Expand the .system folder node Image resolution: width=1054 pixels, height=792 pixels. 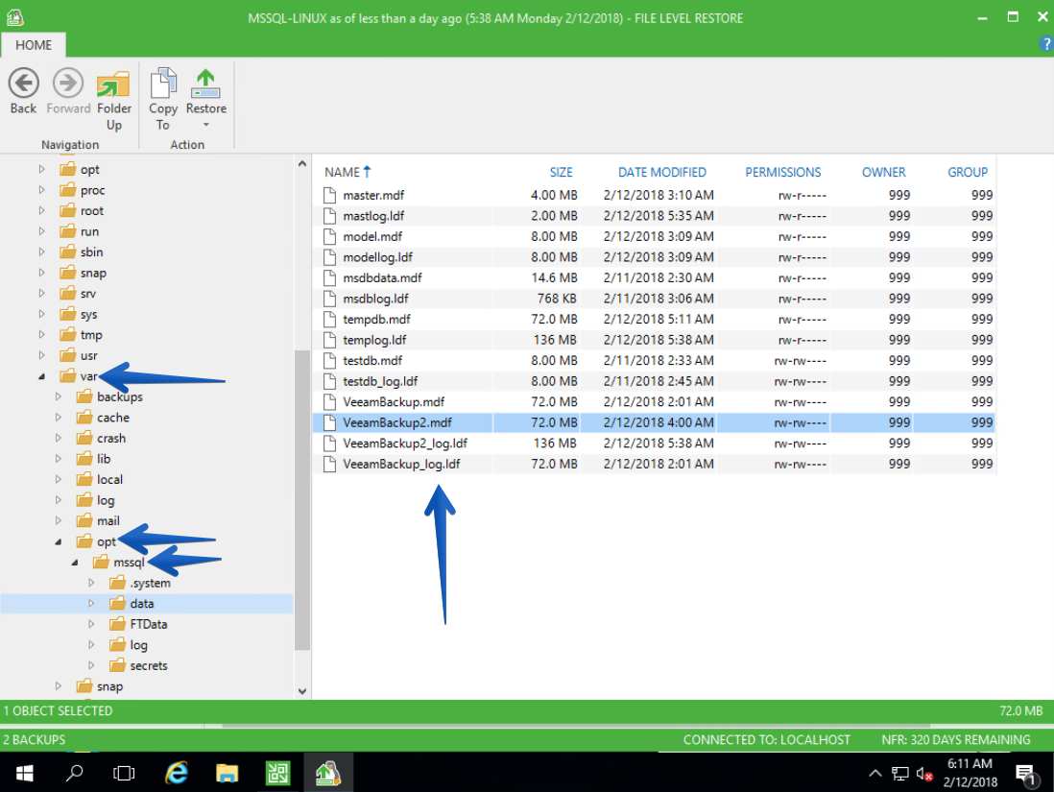[91, 583]
